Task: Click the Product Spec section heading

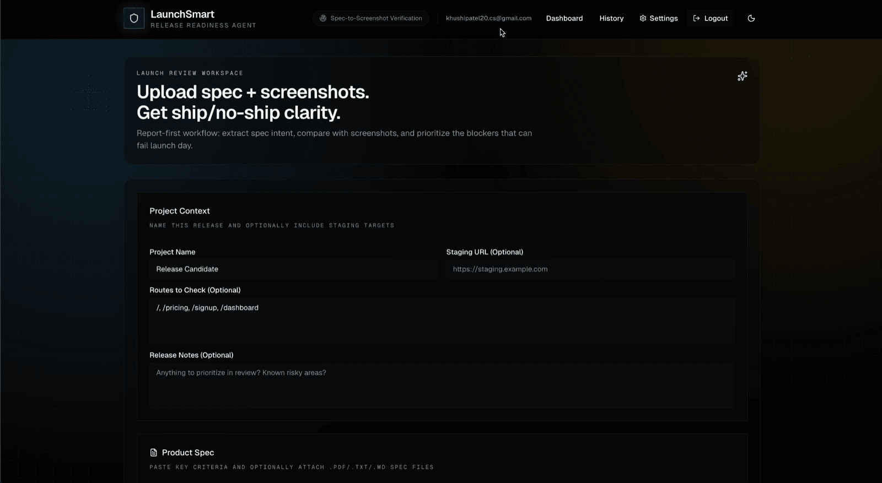Action: click(x=188, y=453)
